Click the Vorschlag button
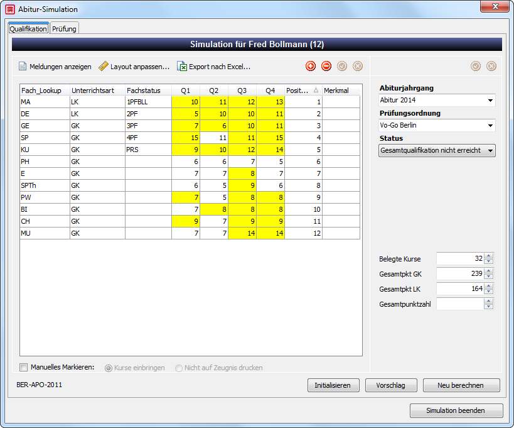Viewport: 514px width, 428px height. pyautogui.click(x=391, y=385)
